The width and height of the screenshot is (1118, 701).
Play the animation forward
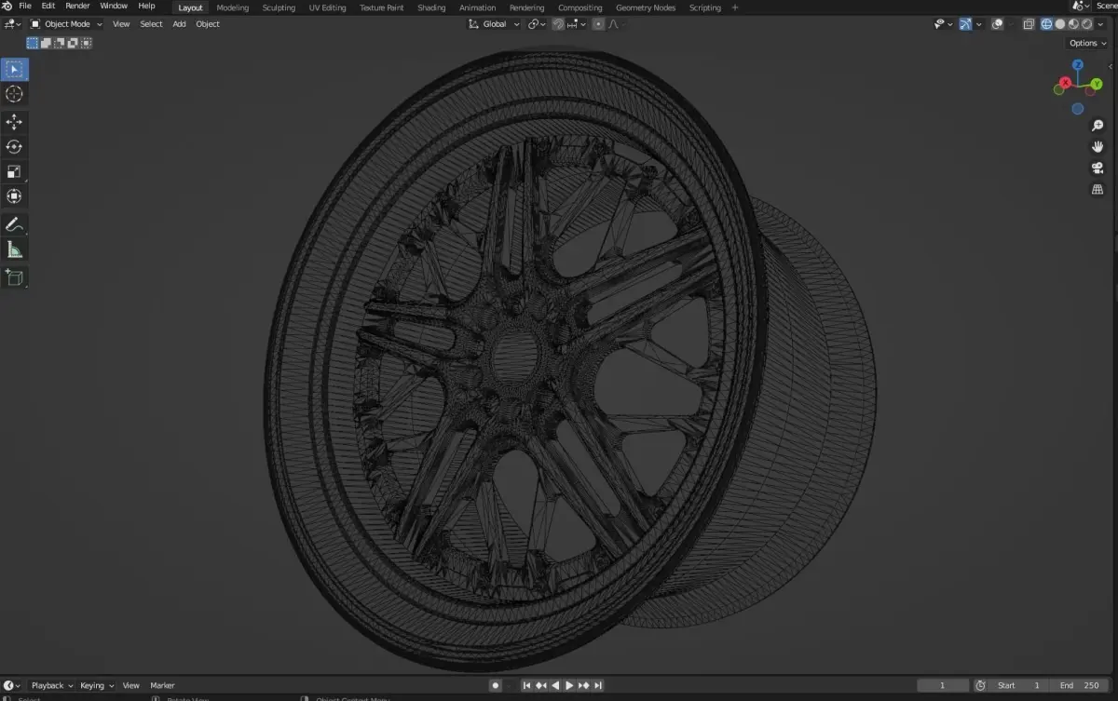click(x=569, y=685)
